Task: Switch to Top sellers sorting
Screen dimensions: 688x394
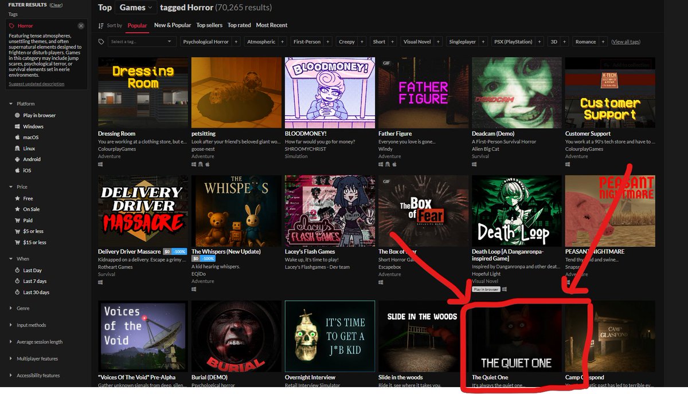Action: tap(209, 25)
